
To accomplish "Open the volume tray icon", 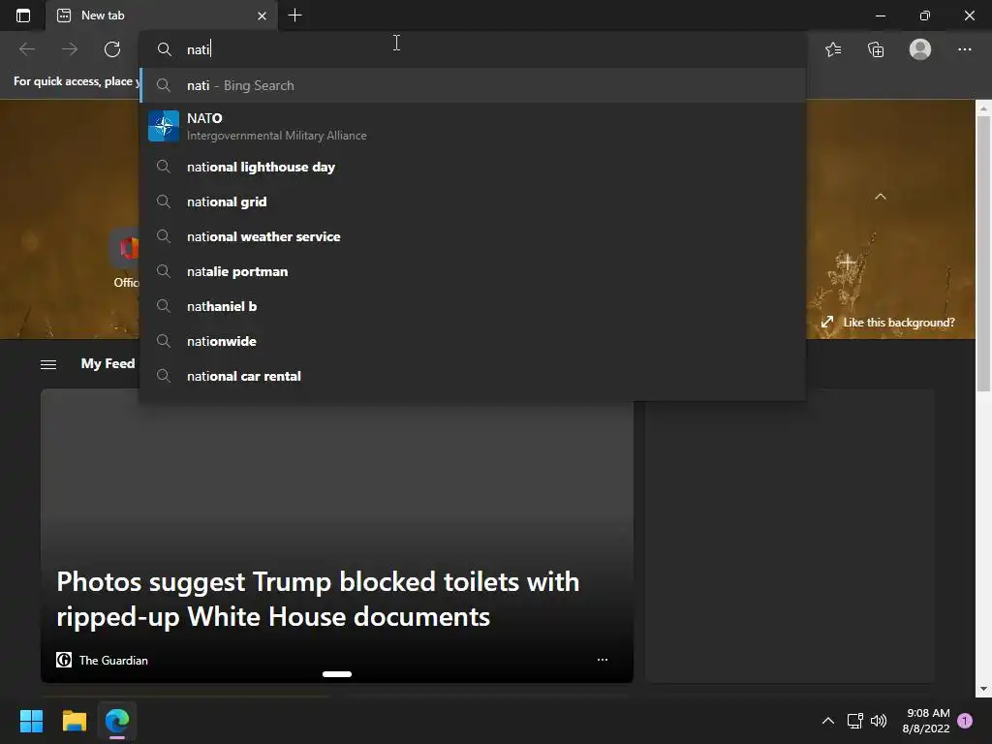I will point(878,721).
